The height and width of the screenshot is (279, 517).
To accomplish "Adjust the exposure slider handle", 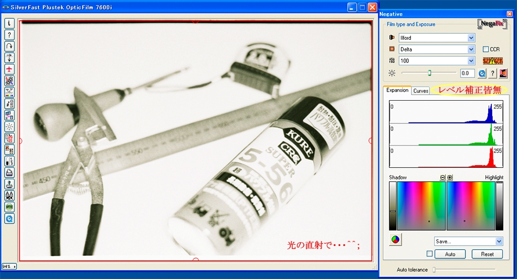I will tap(429, 73).
